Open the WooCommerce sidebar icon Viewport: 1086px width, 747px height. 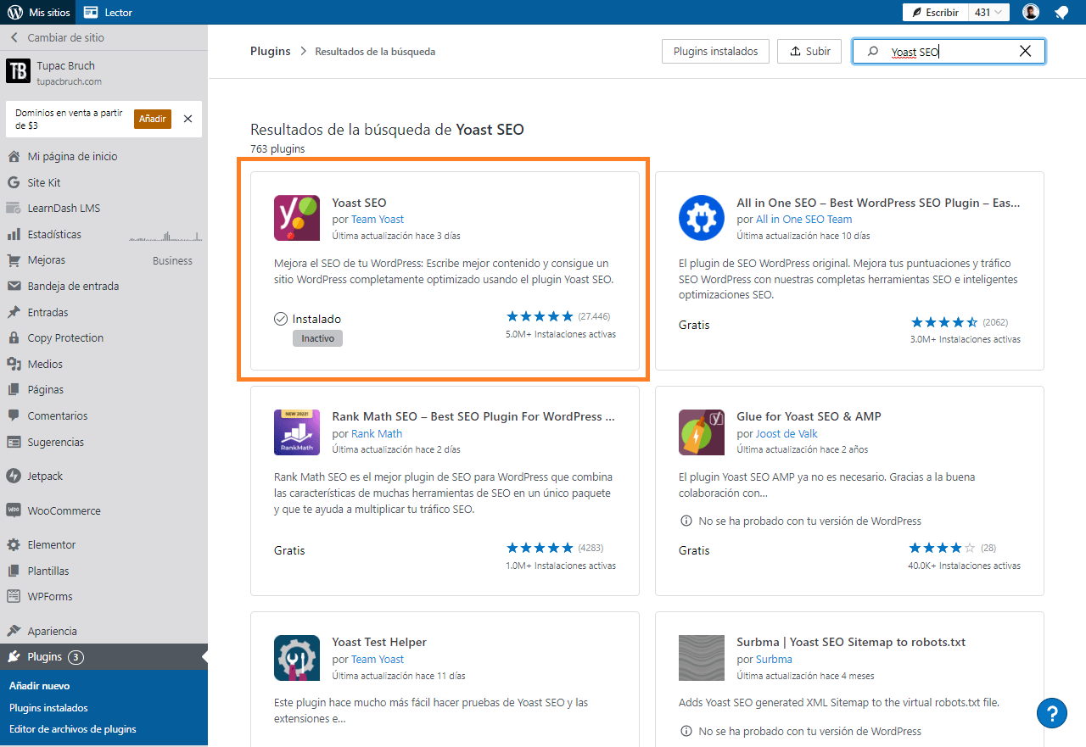[15, 510]
